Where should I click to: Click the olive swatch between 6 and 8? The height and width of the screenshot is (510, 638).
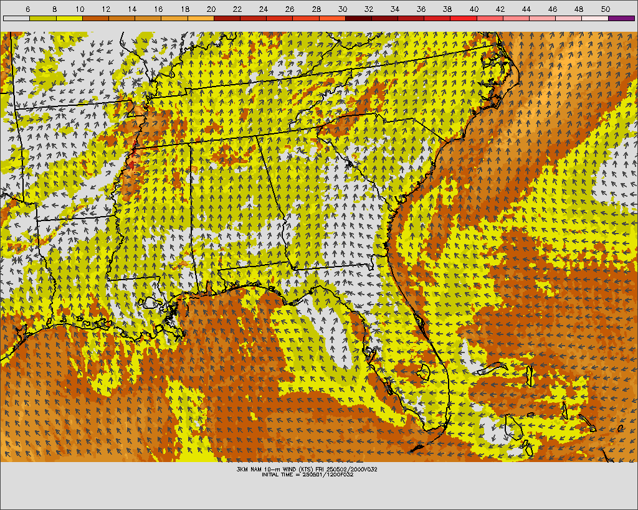pos(43,18)
